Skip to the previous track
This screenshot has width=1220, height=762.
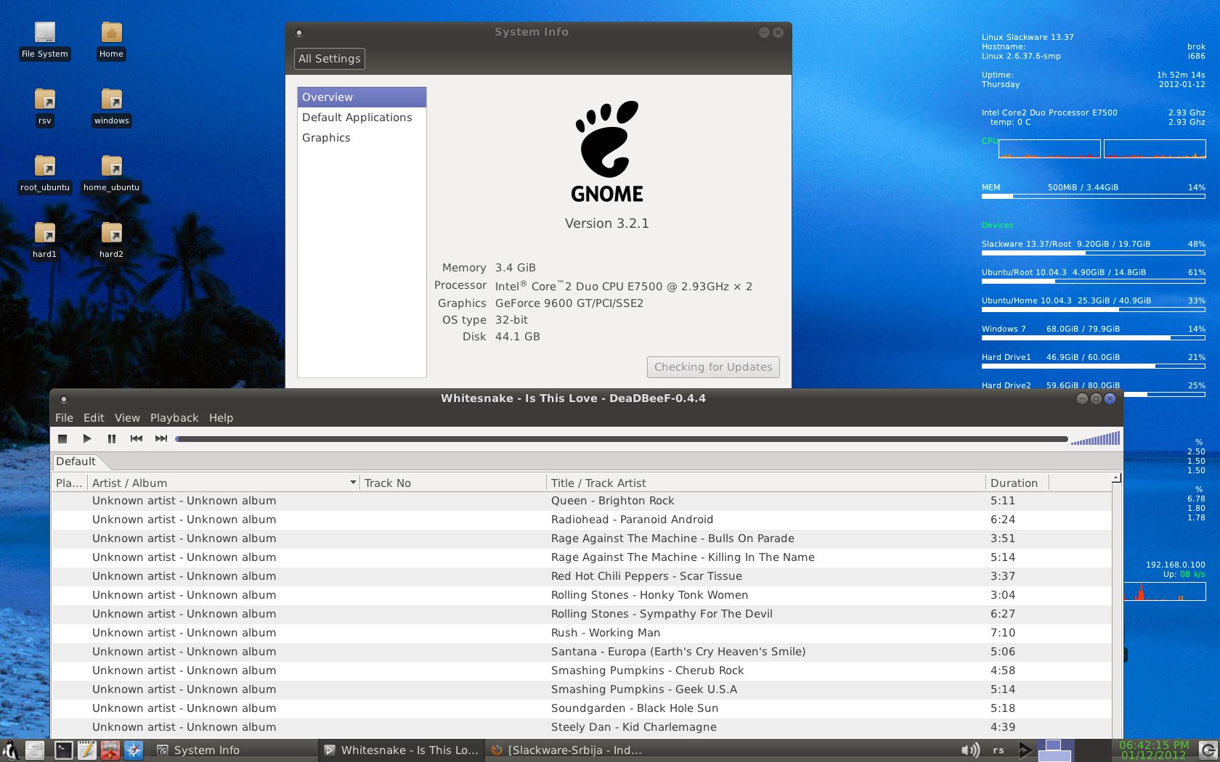pos(136,438)
